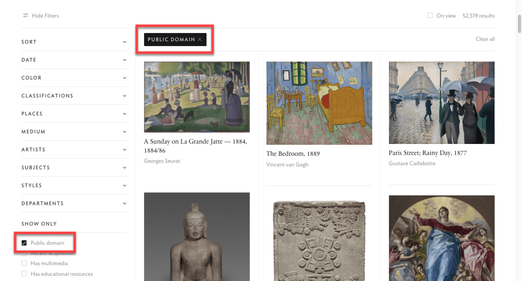Remove the Public Domain filter tag with its X

(x=200, y=40)
